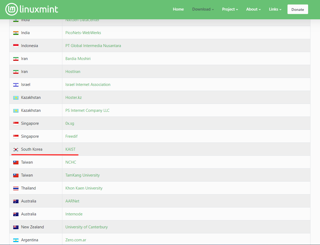Viewport: 320px width, 245px height.
Task: Click the Linux Mint logo
Action: point(32,9)
